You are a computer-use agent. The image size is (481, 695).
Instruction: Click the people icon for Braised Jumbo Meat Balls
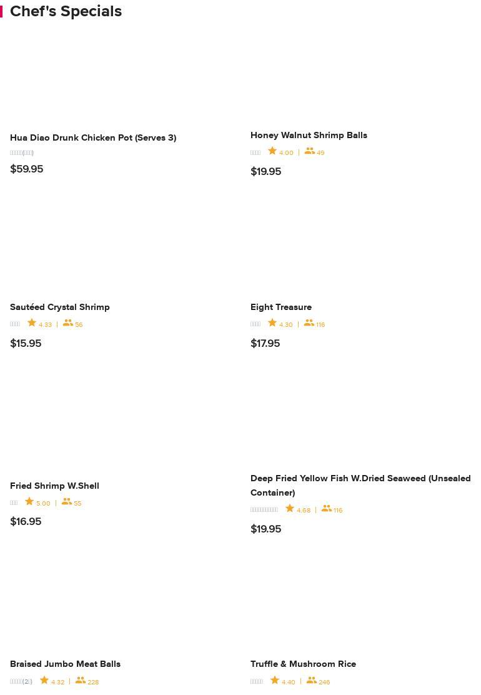click(81, 681)
